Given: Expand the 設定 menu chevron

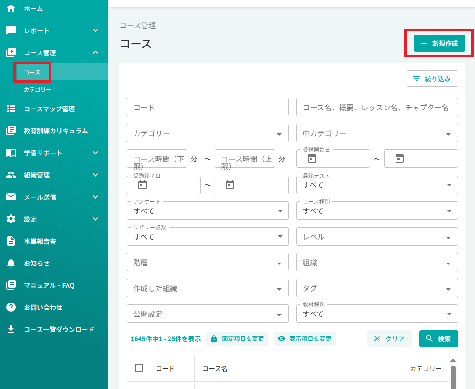Looking at the screenshot, I should pos(96,219).
